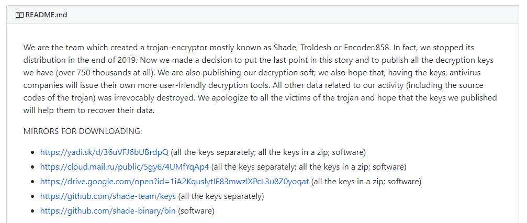Image resolution: width=527 pixels, height=223 pixels.
Task: Click the README book icon
Action: tap(19, 15)
